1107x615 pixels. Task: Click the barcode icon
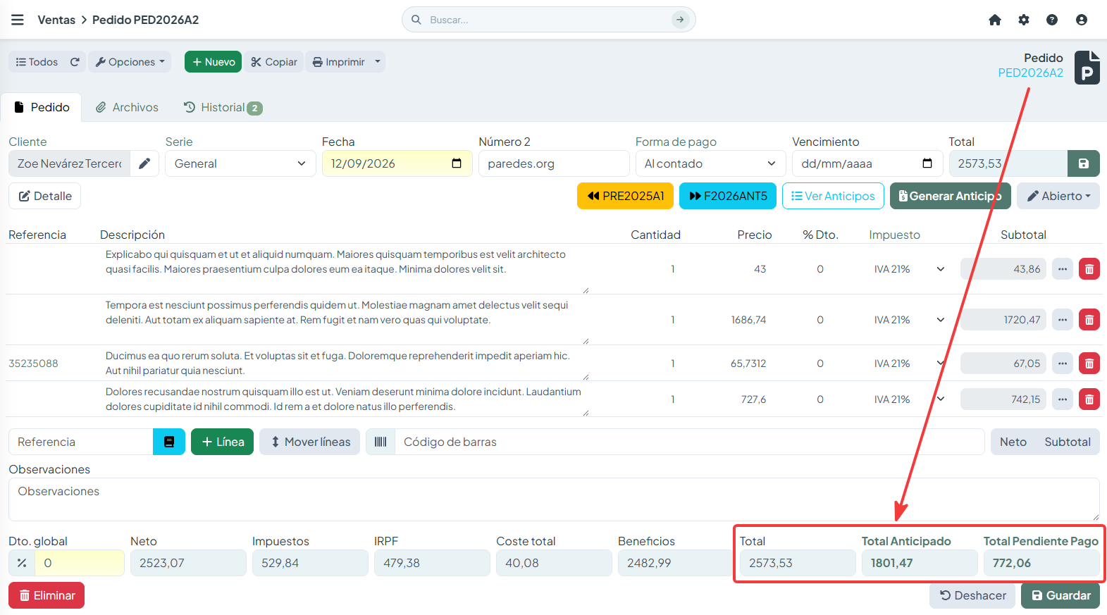tap(381, 442)
